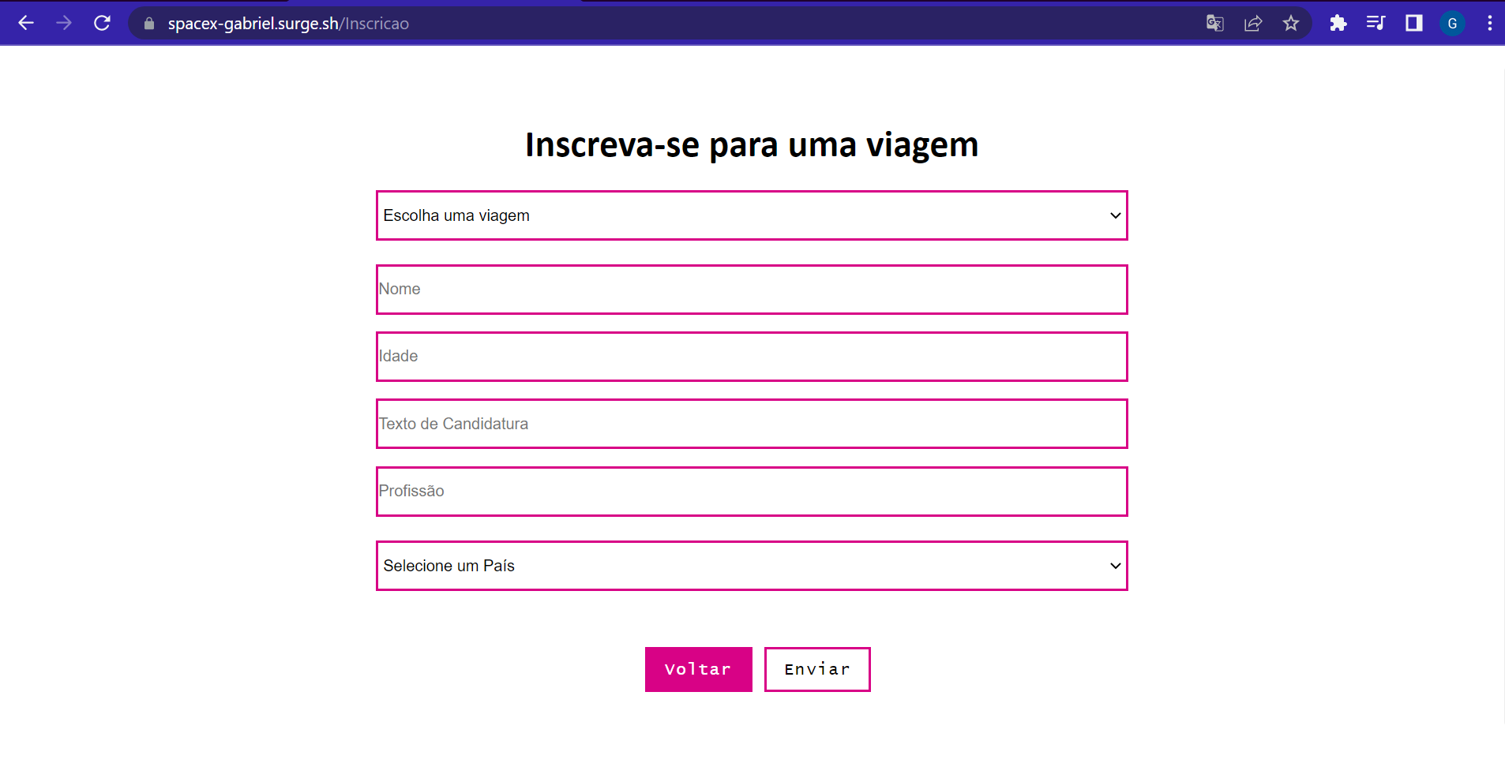
Task: Open the media controls icon
Action: (1376, 23)
